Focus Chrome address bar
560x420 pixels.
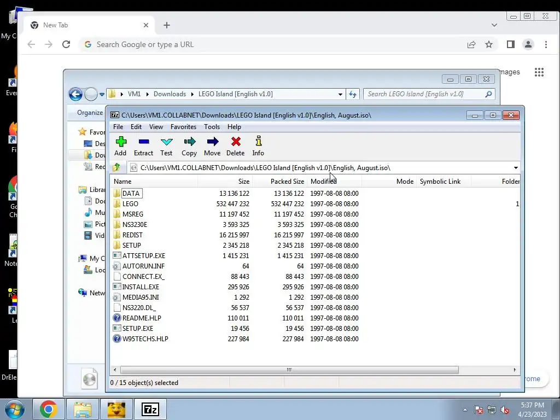click(x=271, y=44)
